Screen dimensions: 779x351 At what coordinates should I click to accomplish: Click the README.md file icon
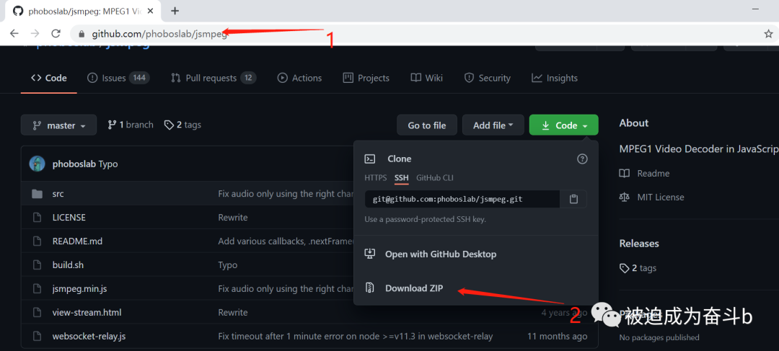point(37,241)
